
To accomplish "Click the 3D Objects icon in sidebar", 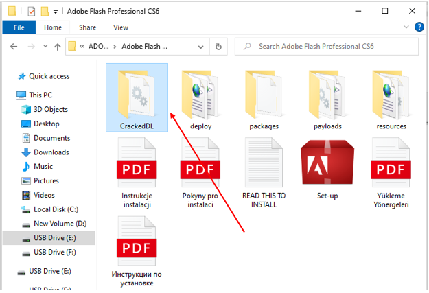I will [x=26, y=109].
